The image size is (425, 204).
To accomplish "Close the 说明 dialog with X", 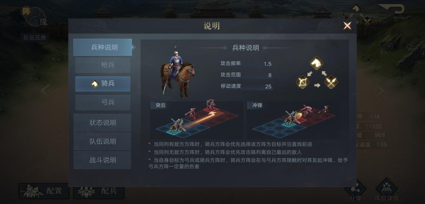I will coord(347,26).
